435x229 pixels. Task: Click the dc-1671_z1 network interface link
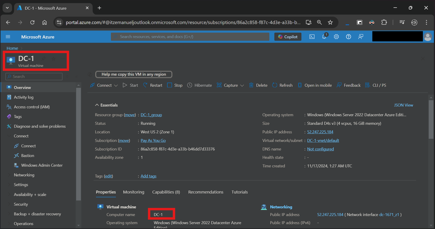(x=389, y=215)
